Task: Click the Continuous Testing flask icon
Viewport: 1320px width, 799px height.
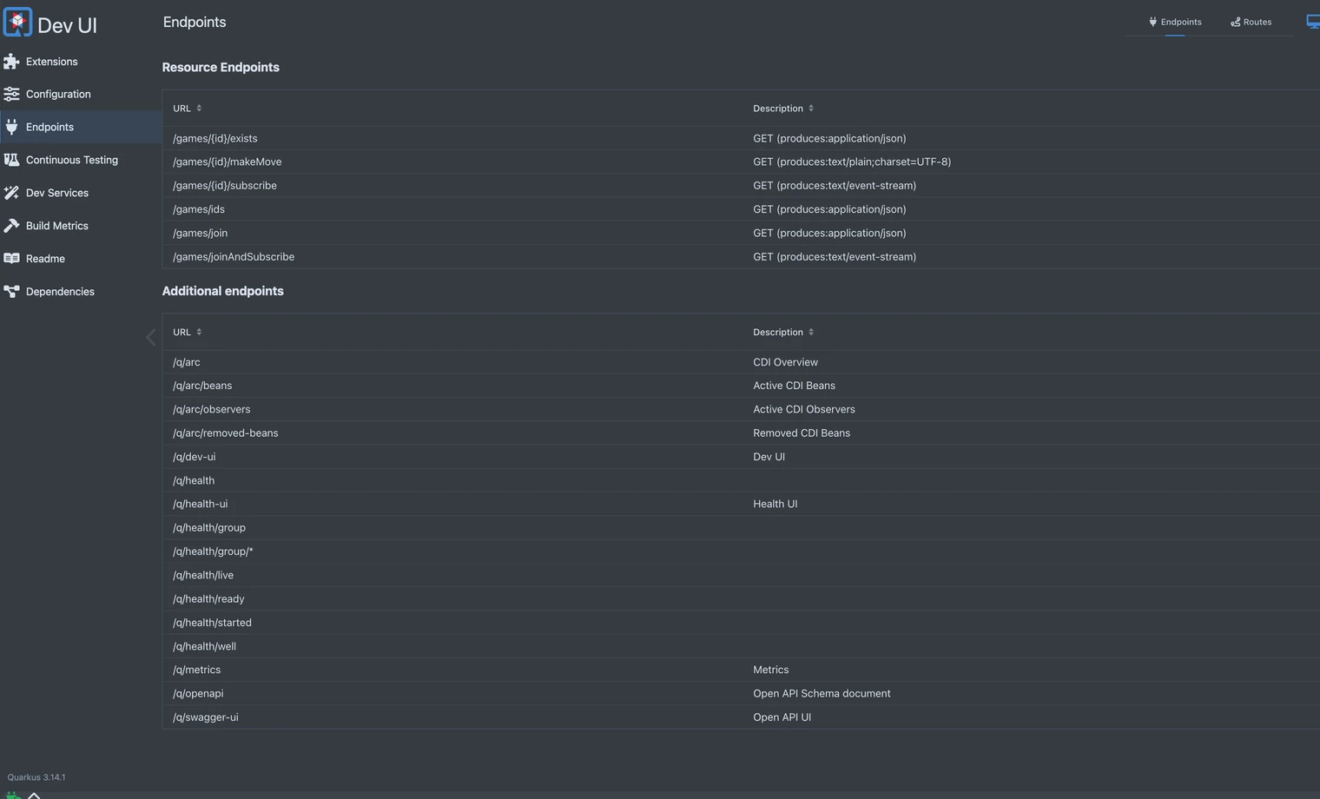Action: click(11, 160)
